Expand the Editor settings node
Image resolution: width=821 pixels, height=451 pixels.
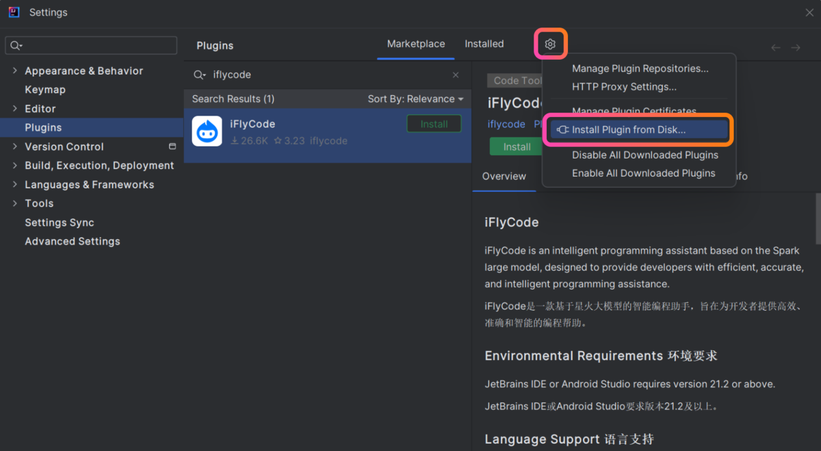point(15,108)
